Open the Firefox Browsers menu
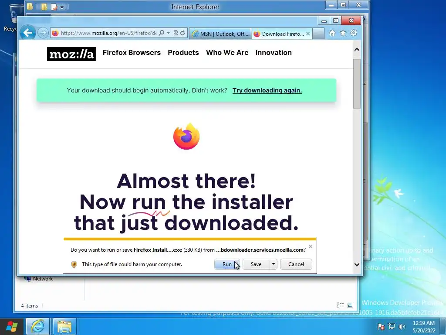 (x=132, y=52)
